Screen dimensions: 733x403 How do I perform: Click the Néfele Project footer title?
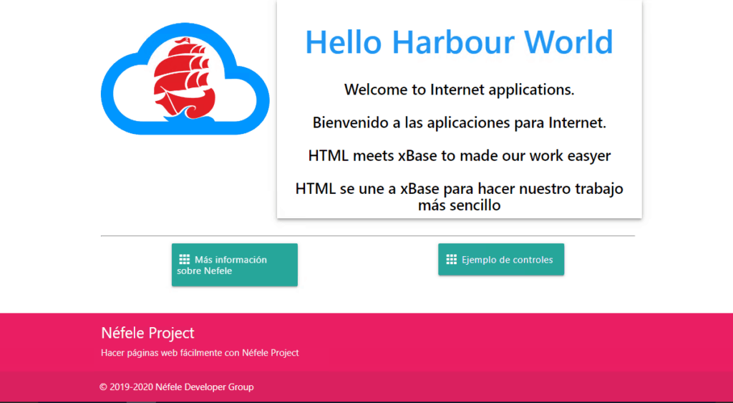pyautogui.click(x=147, y=333)
